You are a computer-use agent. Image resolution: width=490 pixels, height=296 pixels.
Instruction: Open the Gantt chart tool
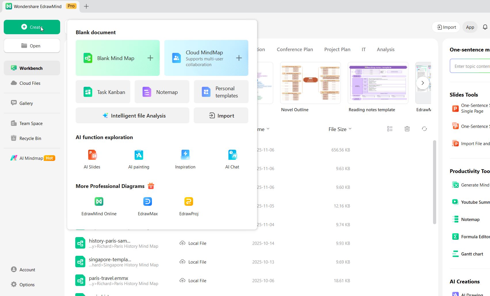[x=468, y=254]
